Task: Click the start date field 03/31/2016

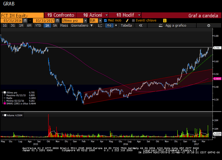Action: point(12,21)
